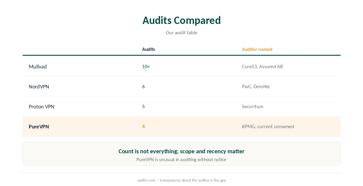The height and width of the screenshot is (186, 363).
Task: Click the 'Cure53, Assured AB' cell
Action: [262, 67]
